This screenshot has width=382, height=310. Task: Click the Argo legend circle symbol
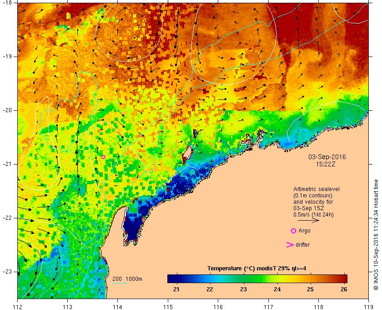[294, 231]
